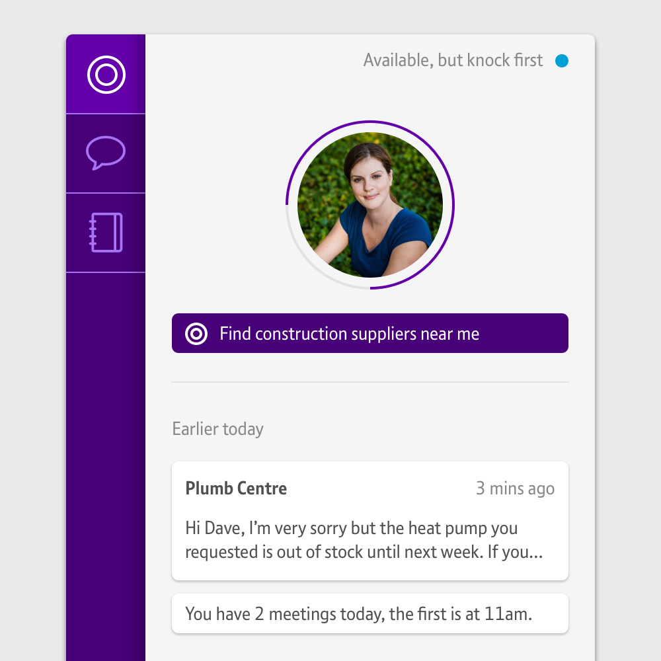Click the blue availability status dot
The image size is (661, 661).
pos(561,61)
